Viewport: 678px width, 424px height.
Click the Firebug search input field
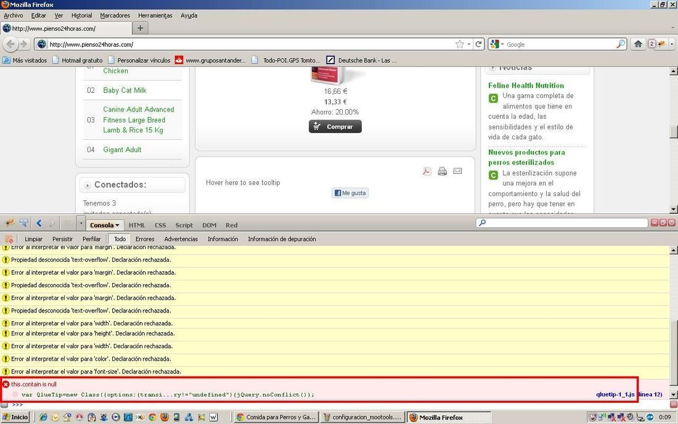[562, 222]
